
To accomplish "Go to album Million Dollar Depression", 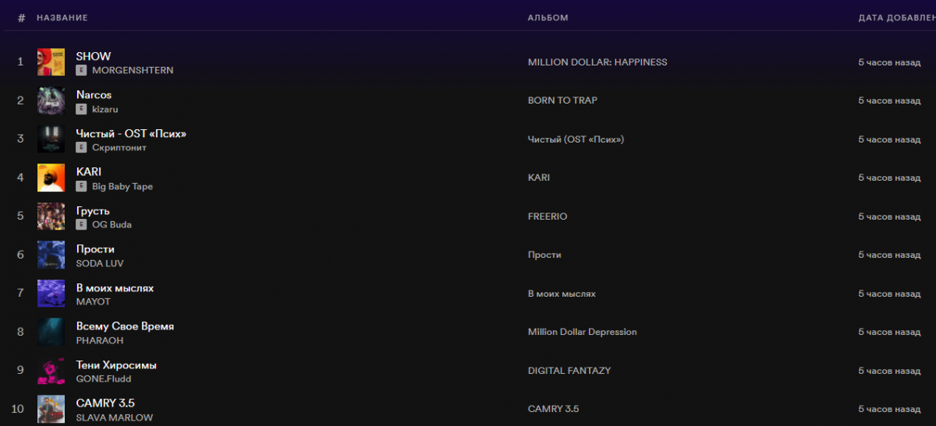I will [582, 332].
